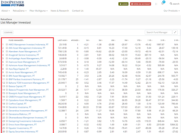Toggle checkbox for Danareksa Investment Management

[x=7, y=111]
